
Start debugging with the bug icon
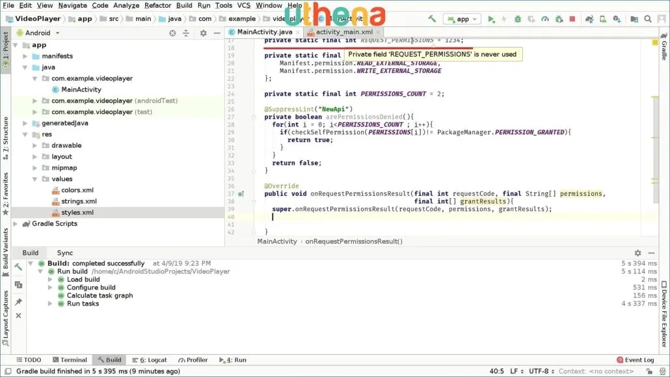pyautogui.click(x=518, y=20)
